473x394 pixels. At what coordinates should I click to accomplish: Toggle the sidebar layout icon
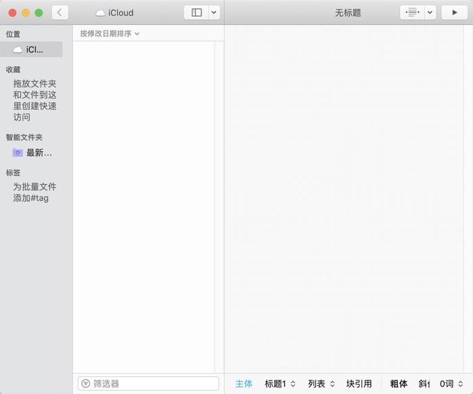click(197, 13)
